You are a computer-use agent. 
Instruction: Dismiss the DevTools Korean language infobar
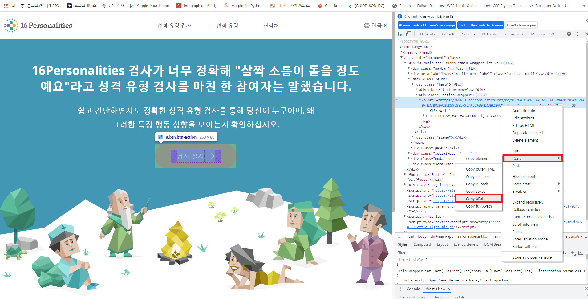(586, 20)
